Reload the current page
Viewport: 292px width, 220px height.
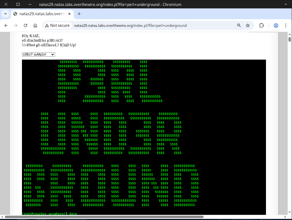25,25
